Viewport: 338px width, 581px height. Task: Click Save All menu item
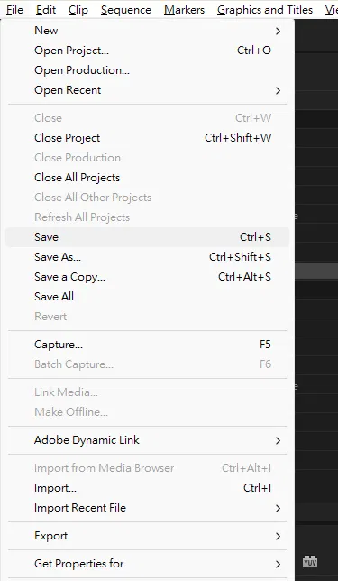(147, 297)
